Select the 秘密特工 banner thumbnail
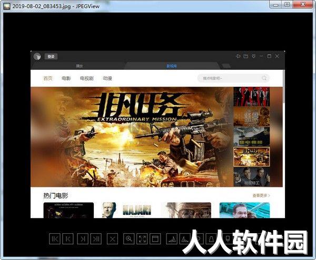The image size is (316, 260). (x=252, y=177)
